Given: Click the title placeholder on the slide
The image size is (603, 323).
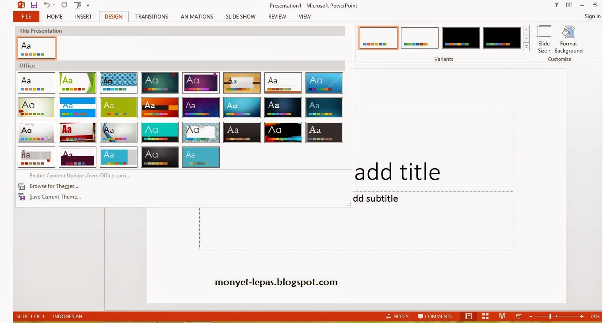Looking at the screenshot, I should coord(433,148).
